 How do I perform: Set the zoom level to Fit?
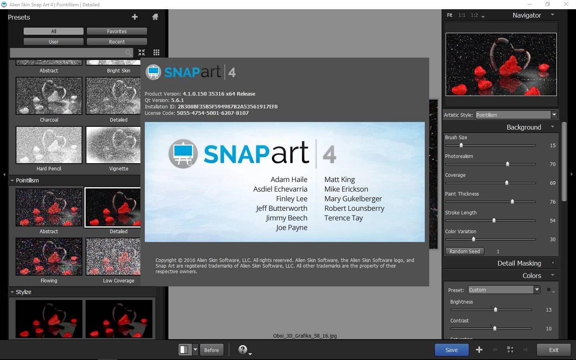[x=450, y=15]
